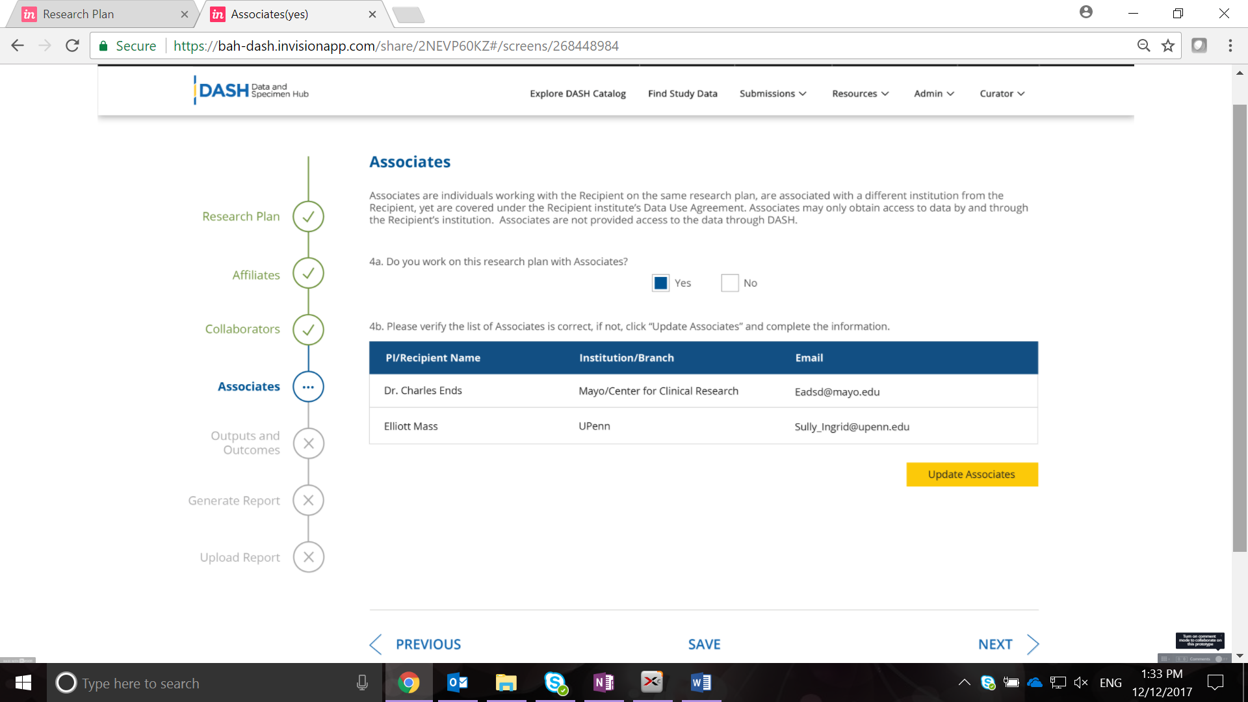Go to the NEXT step
Screen dimensions: 1248x702
(x=1007, y=644)
